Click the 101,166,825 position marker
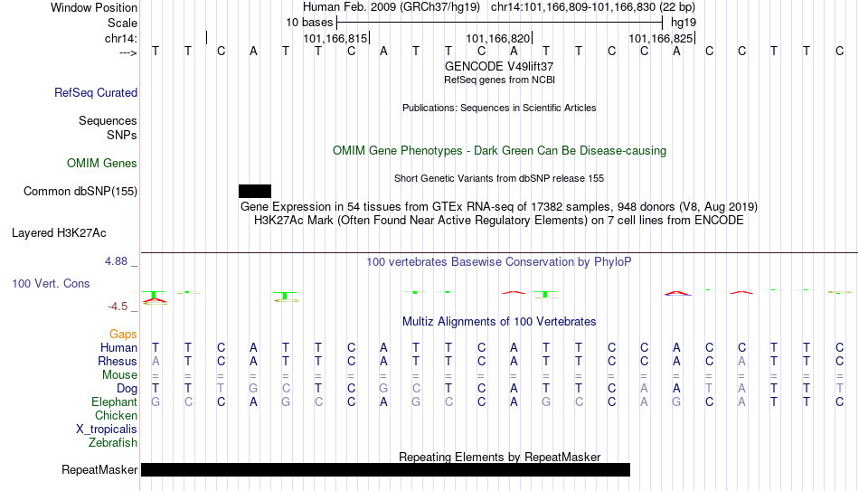Viewport: 859px width, 491px height. [x=661, y=38]
